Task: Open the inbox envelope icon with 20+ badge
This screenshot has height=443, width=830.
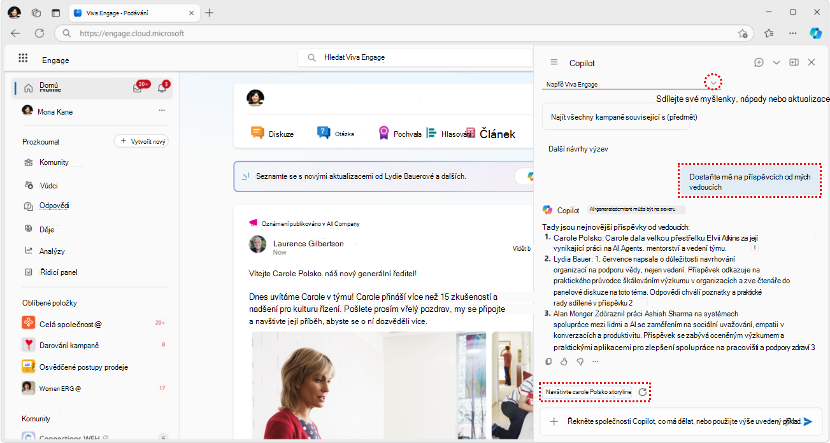Action: [x=138, y=88]
